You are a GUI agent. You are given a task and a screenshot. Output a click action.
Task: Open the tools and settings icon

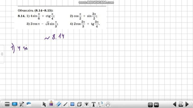point(21,104)
